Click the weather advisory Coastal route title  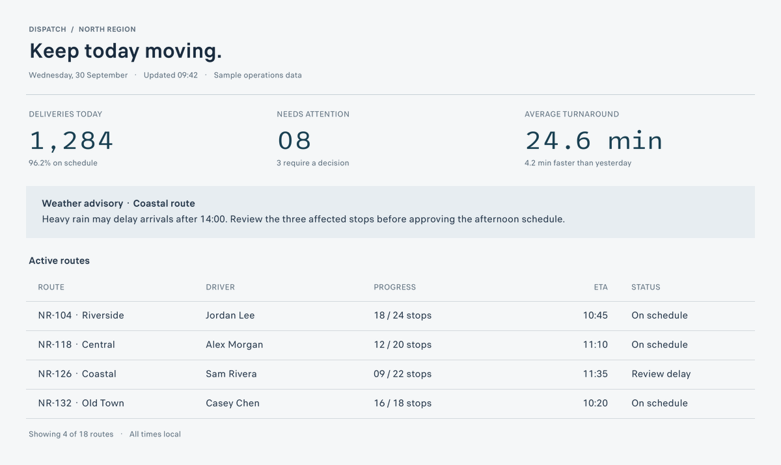118,204
